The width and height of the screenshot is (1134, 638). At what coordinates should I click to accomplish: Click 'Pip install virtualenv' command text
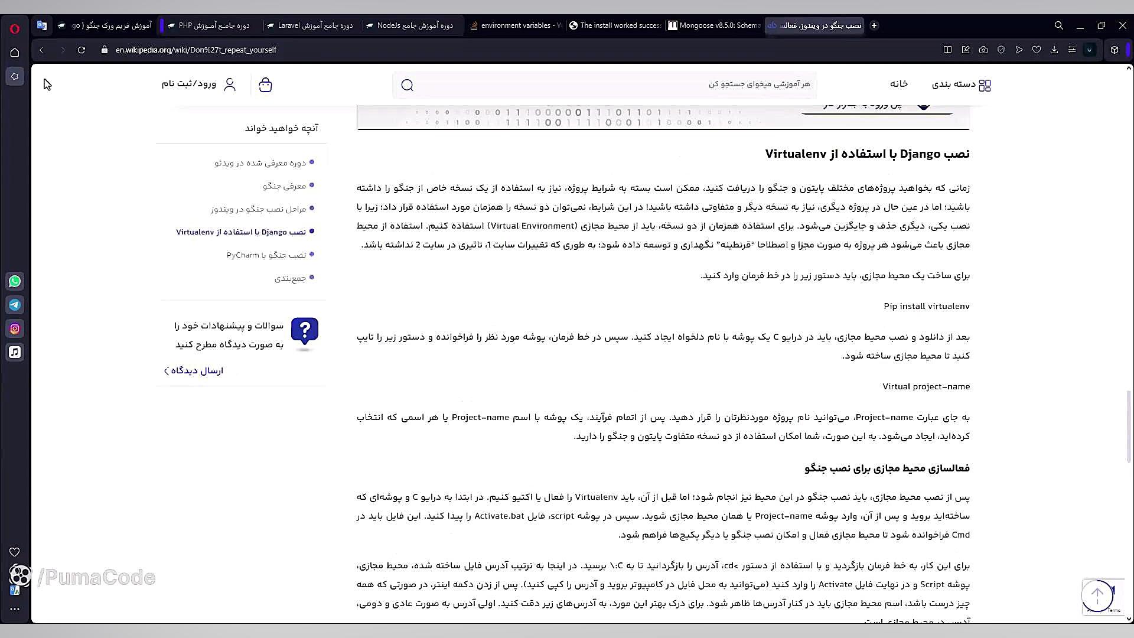pyautogui.click(x=926, y=306)
